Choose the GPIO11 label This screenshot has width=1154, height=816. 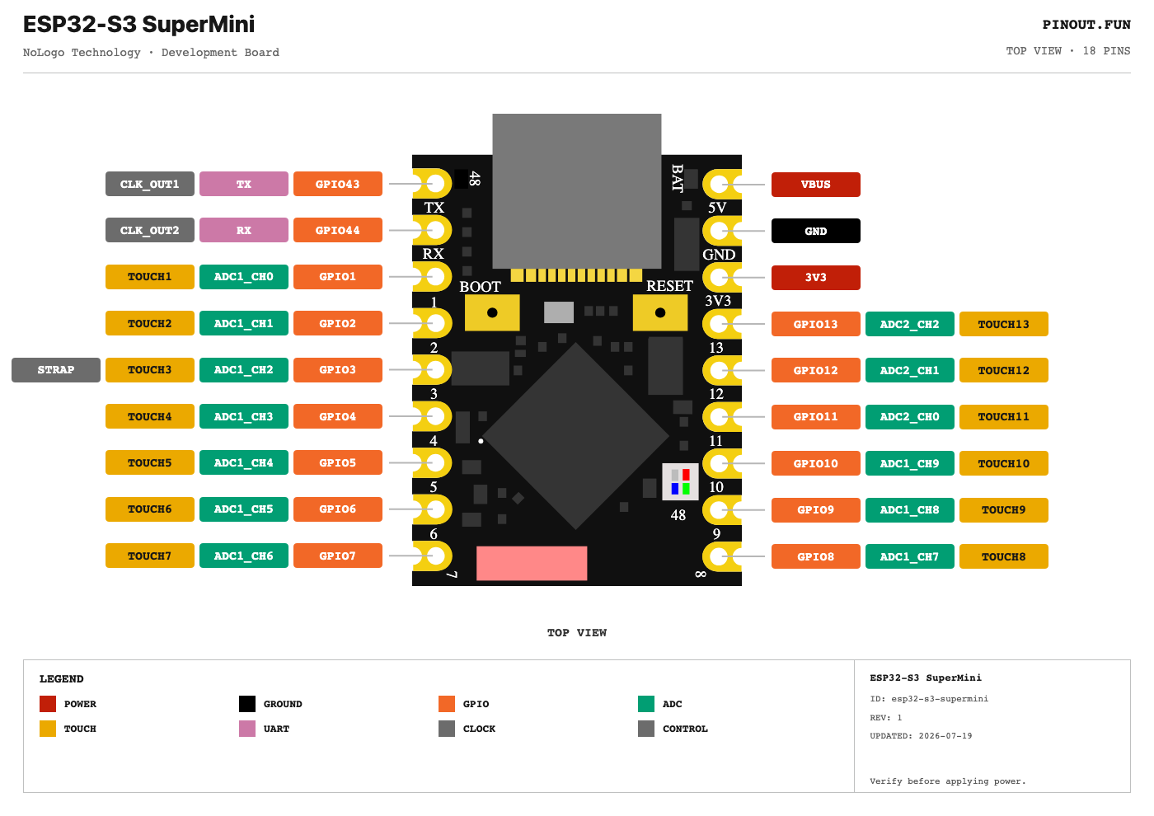(x=816, y=417)
